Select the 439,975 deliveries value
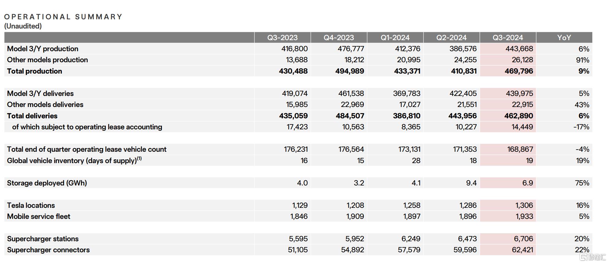This screenshot has height=263, width=608. [519, 93]
